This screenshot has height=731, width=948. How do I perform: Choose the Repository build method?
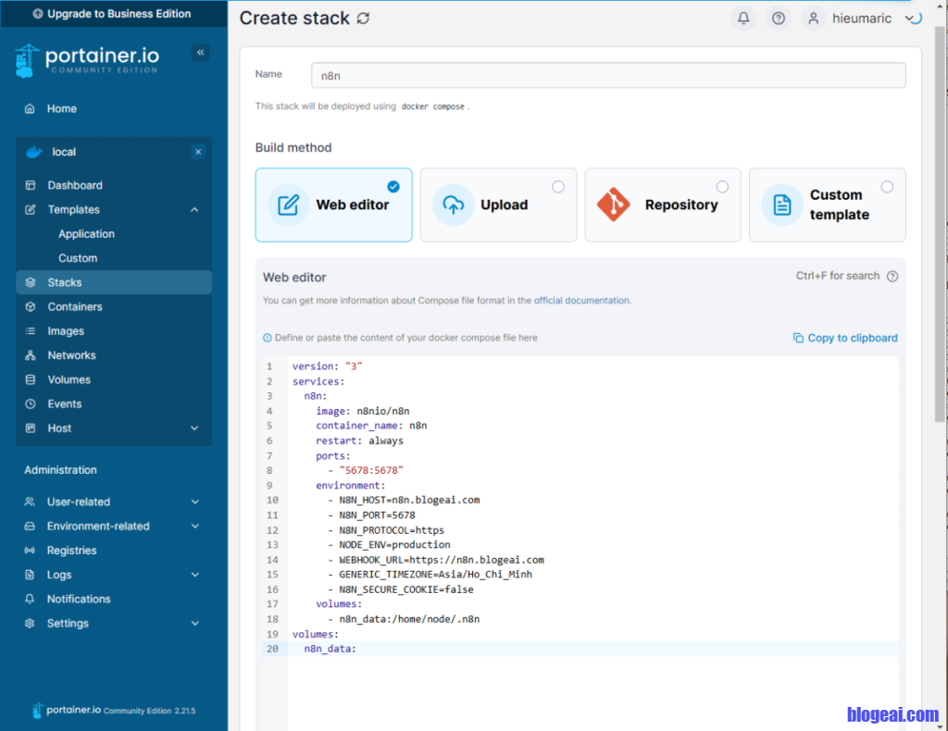pyautogui.click(x=662, y=205)
